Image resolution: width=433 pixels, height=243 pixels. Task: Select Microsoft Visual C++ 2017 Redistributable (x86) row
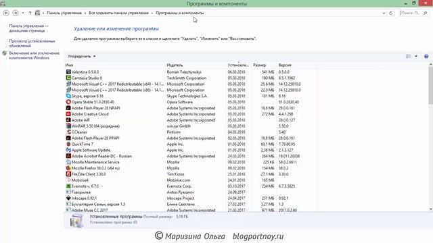click(191, 90)
